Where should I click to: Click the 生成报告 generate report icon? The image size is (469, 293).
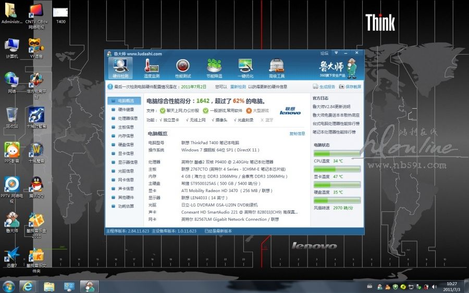coord(316,87)
